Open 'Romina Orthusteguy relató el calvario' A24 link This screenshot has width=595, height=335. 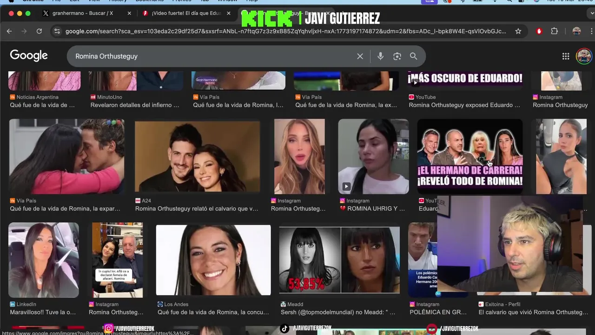pos(197,209)
